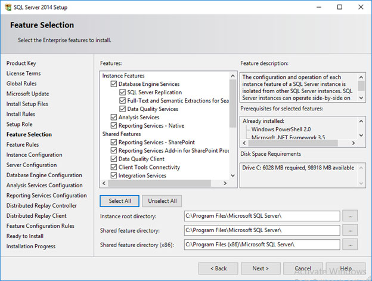Select Install Setup Files step

tap(27, 104)
